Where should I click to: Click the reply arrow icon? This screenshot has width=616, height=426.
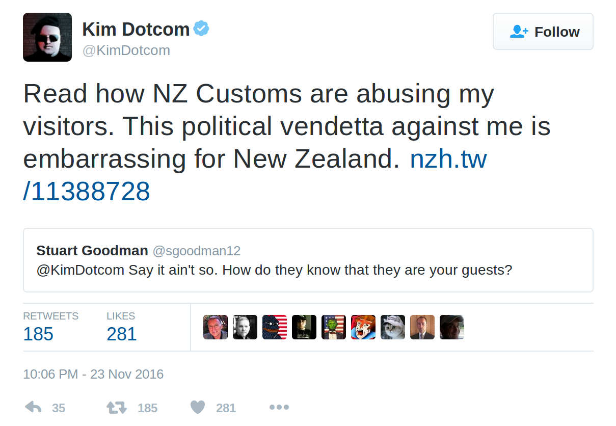[x=34, y=407]
